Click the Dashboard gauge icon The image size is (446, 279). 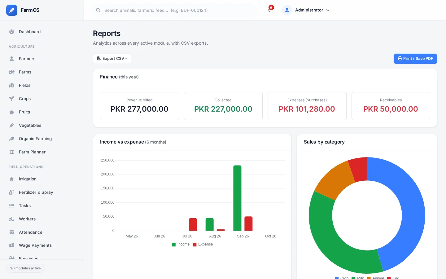coord(12,32)
